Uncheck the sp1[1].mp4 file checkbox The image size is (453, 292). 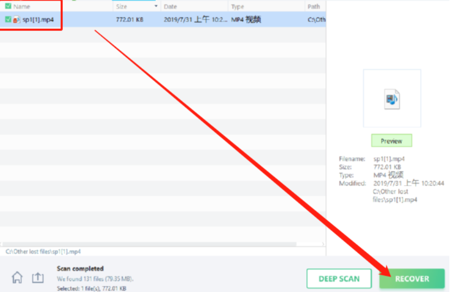coord(8,19)
